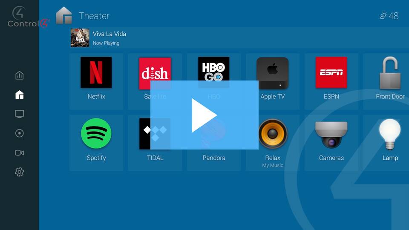Open Viva La Vida Now Playing text

pyautogui.click(x=109, y=38)
